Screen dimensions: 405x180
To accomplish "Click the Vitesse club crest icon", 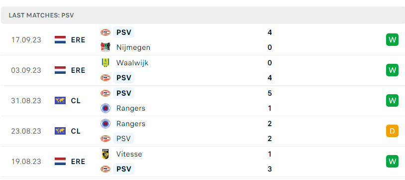I will point(105,154).
